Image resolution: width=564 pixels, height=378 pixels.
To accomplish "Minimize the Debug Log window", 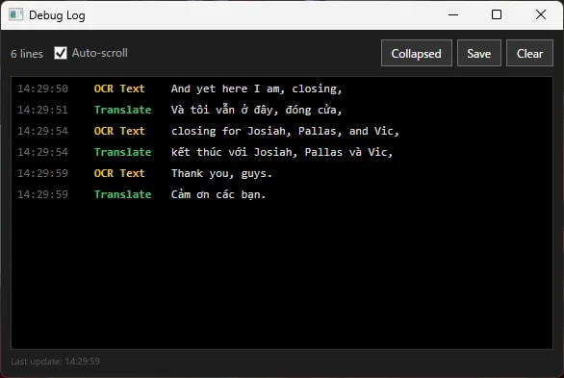I will [x=453, y=14].
